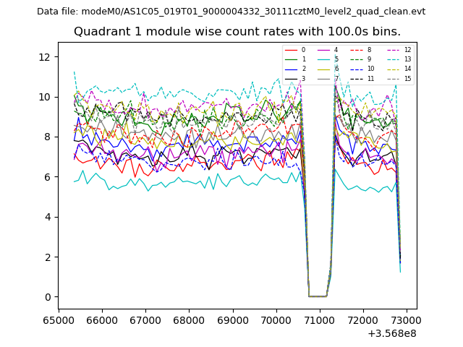Click the plot title about Quadrant 1 count rates

pos(237,32)
